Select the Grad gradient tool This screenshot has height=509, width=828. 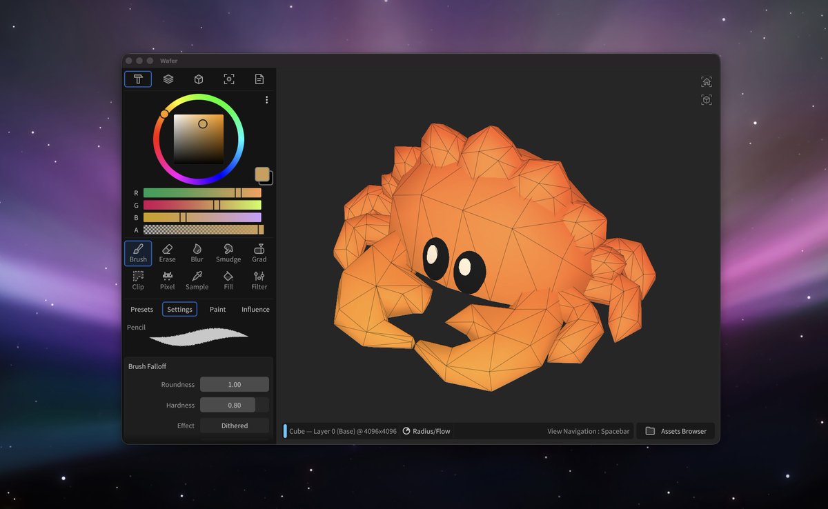tap(259, 253)
